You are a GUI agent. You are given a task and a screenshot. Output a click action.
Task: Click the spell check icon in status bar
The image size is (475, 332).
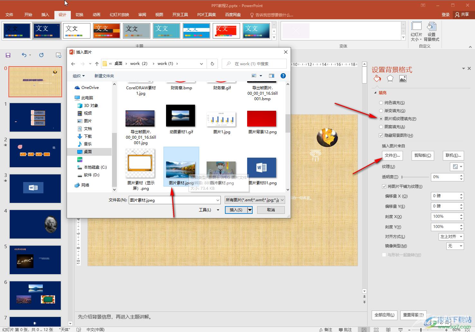coord(79,329)
